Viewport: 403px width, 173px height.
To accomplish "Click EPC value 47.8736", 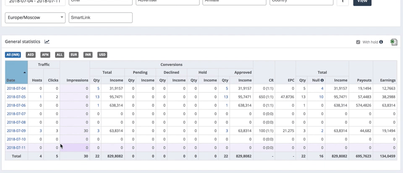I will tap(287, 97).
